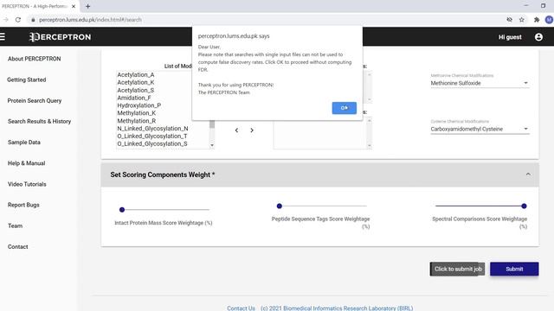Screen dimensions: 554x311
Task: Select N_Linked_Glycosylation_N in the list
Action: (x=152, y=129)
